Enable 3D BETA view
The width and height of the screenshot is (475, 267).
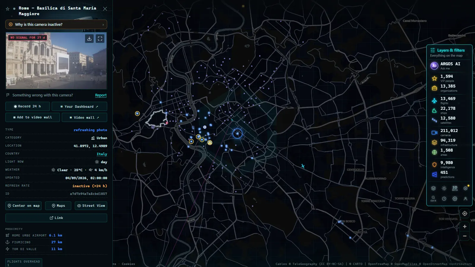(455, 188)
